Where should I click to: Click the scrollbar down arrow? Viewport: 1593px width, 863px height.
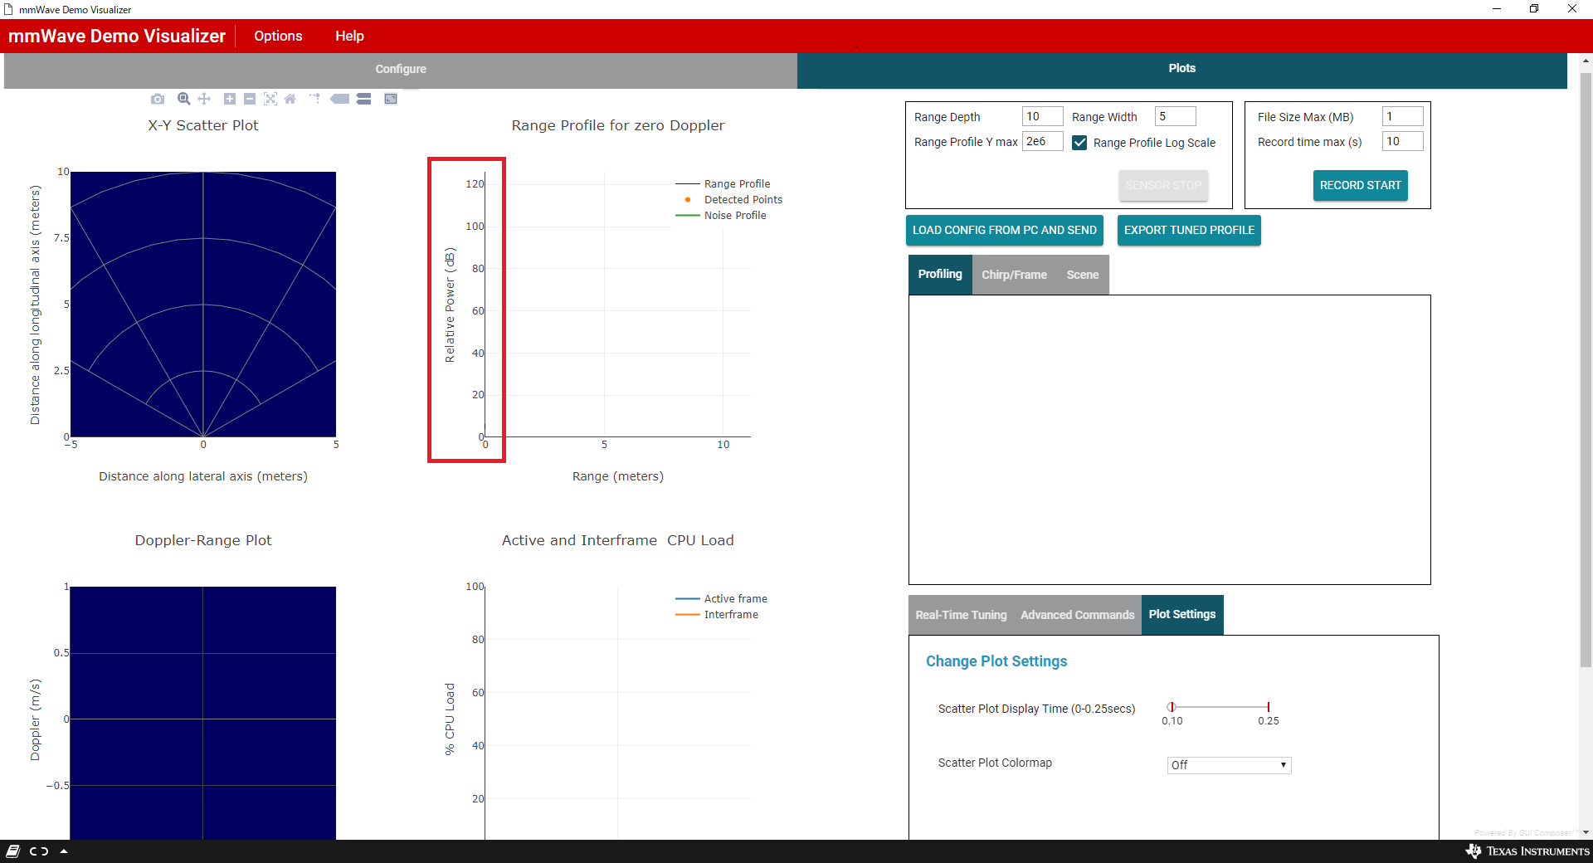(1586, 832)
